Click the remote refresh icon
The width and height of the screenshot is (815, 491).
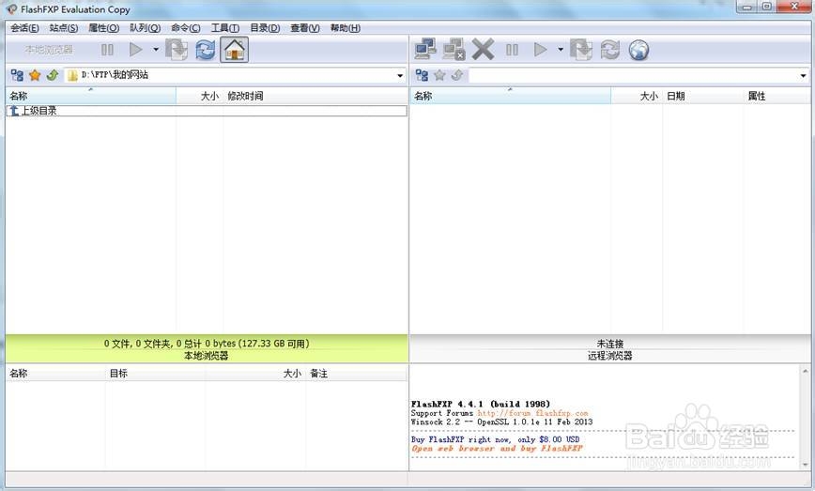(609, 50)
